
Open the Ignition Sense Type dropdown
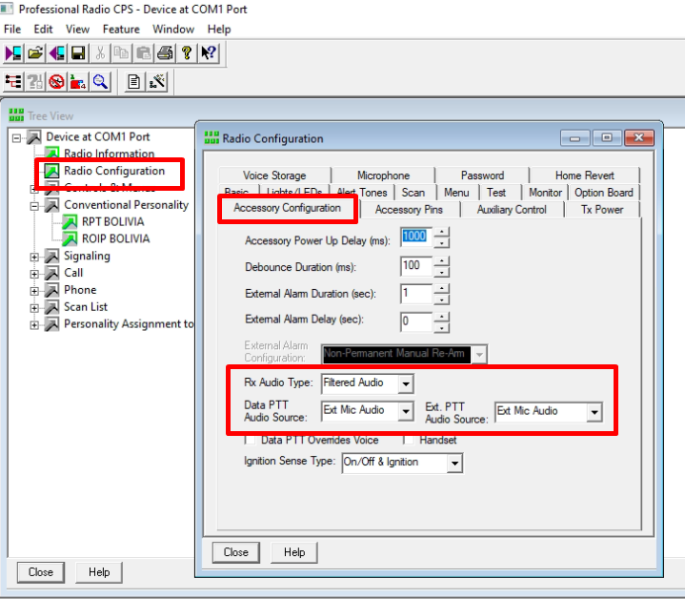pos(454,463)
